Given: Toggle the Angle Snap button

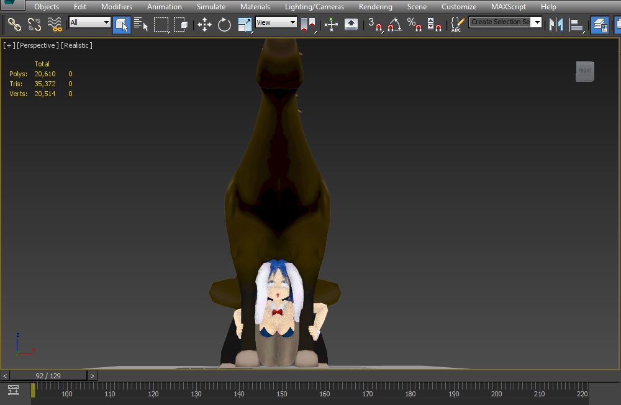Looking at the screenshot, I should pos(394,25).
